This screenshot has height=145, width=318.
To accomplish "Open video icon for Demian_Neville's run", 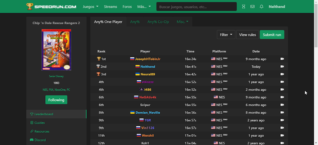I will coord(282,113).
